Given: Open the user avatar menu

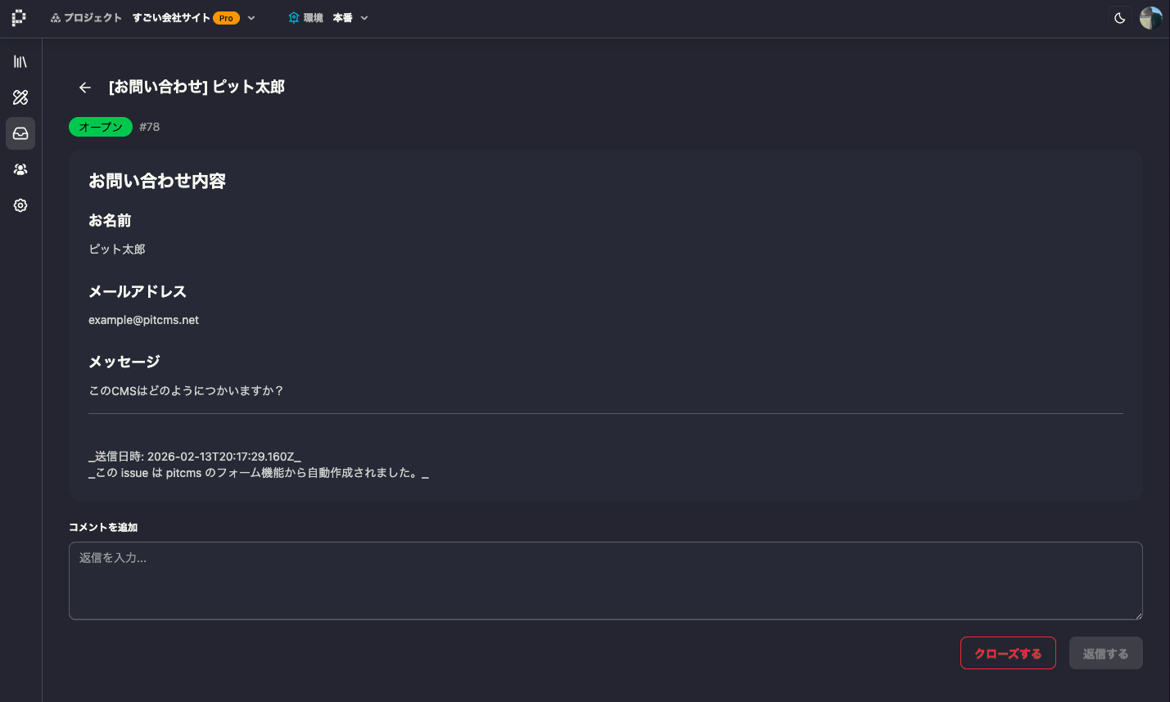Looking at the screenshot, I should [1151, 18].
